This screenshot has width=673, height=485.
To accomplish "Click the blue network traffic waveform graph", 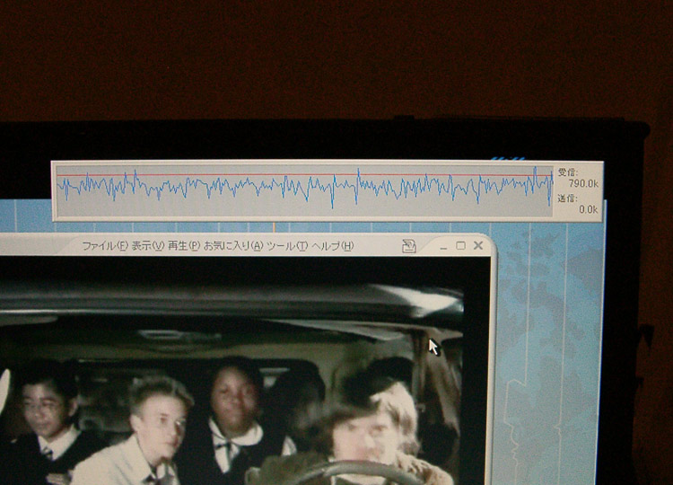I will 305,189.
